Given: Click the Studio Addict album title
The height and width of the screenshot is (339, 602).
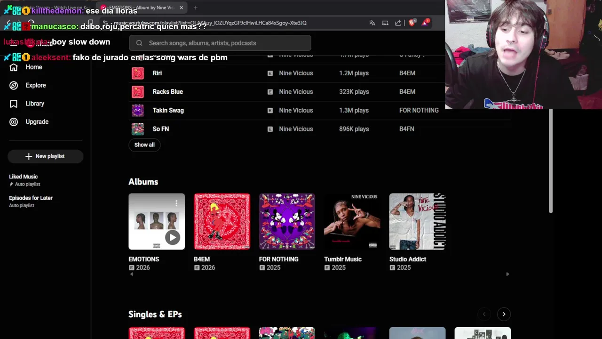Looking at the screenshot, I should coord(408,259).
